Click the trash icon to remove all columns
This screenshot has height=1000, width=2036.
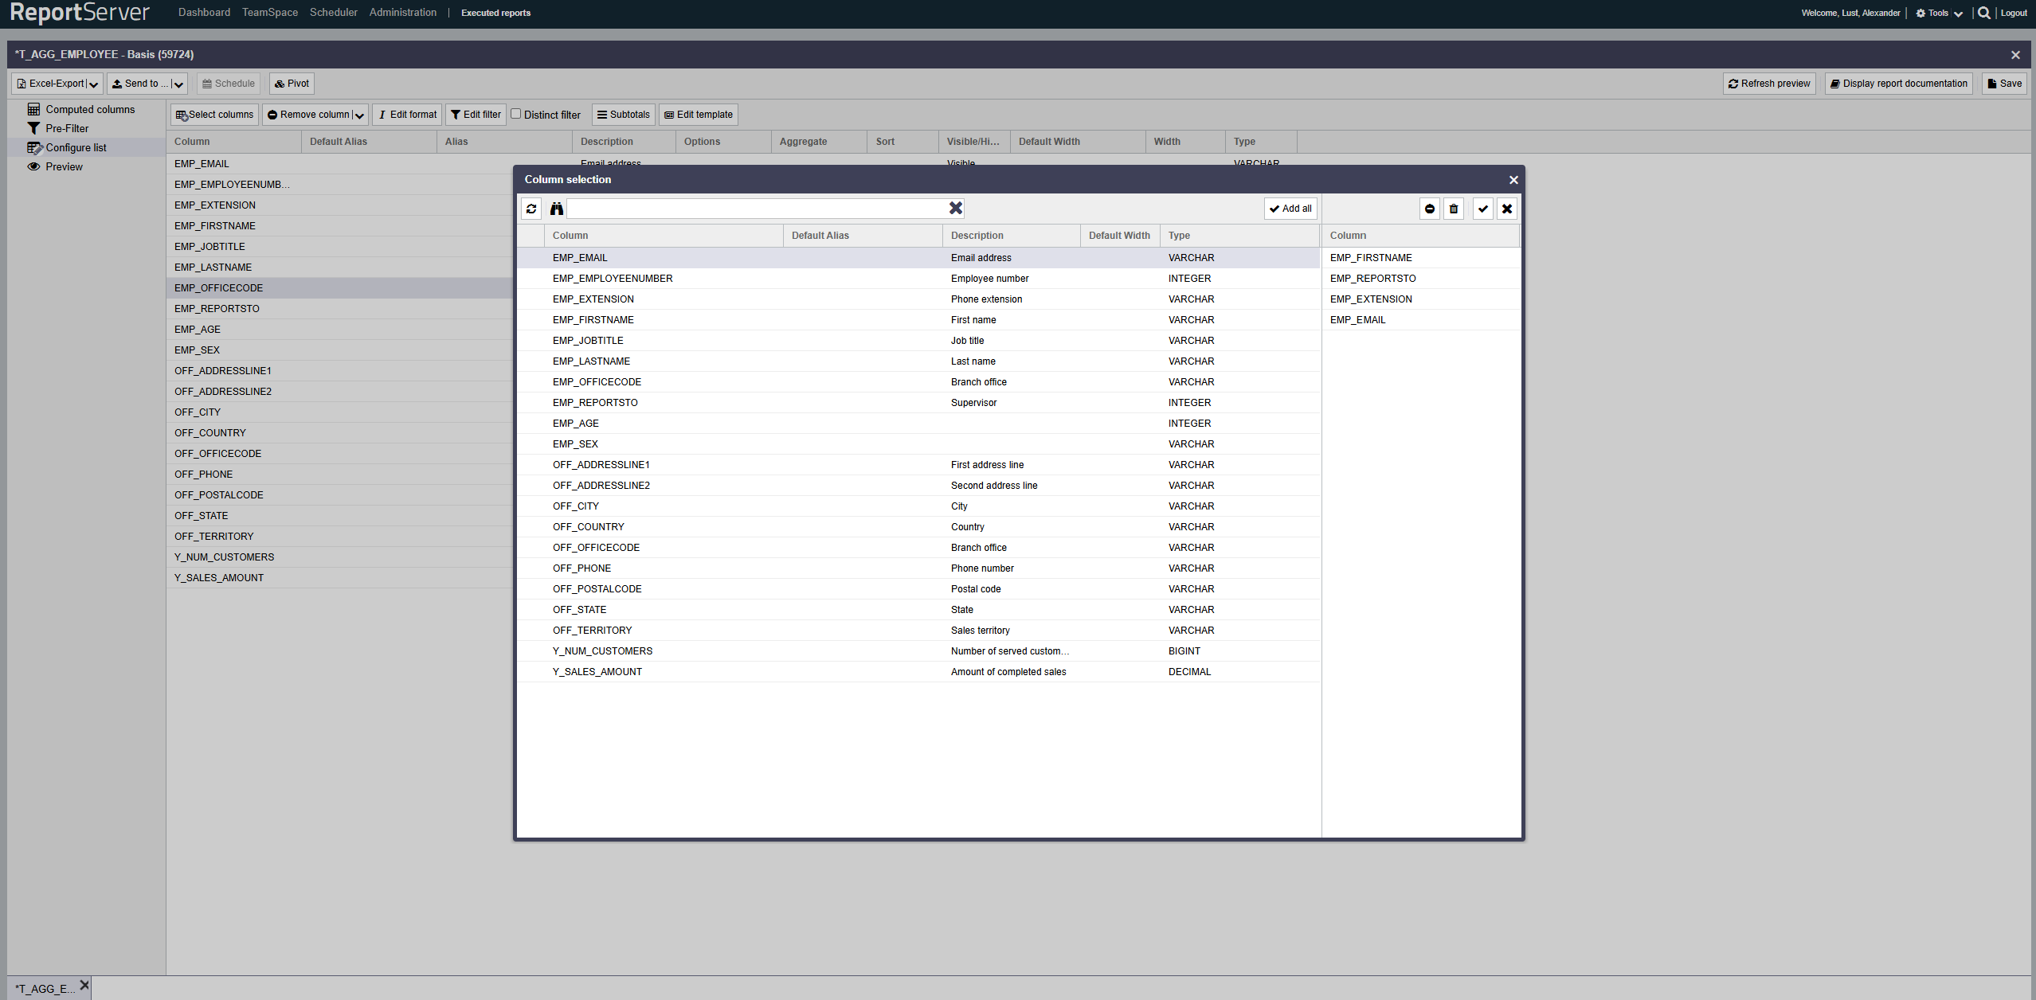click(x=1453, y=209)
